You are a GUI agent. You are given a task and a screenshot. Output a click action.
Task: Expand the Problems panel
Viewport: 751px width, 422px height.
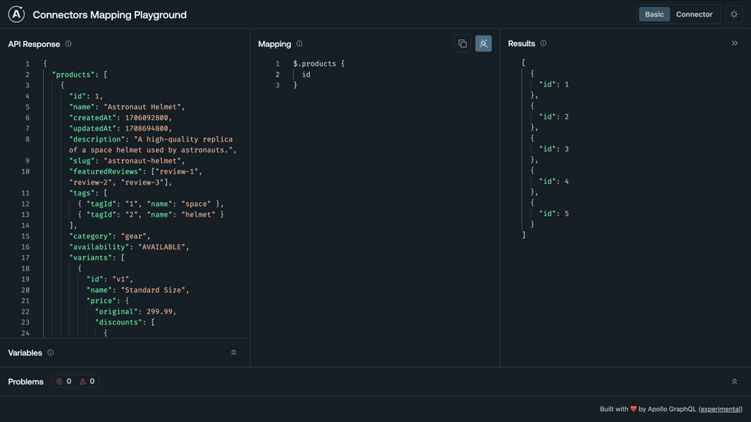click(735, 381)
